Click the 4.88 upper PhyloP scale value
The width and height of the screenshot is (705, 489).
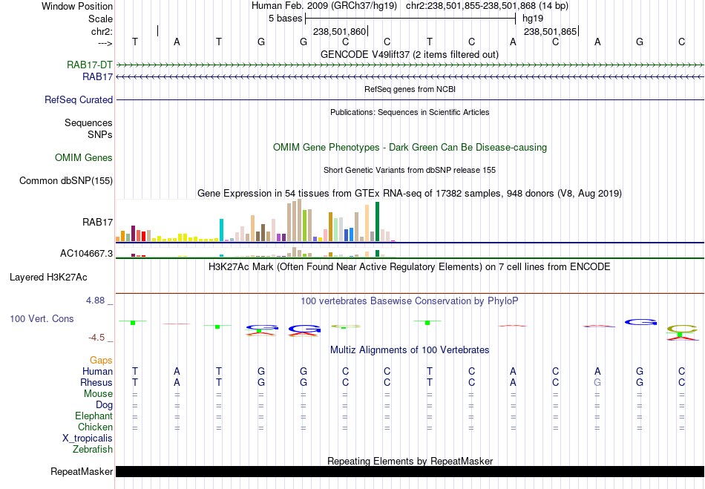95,301
